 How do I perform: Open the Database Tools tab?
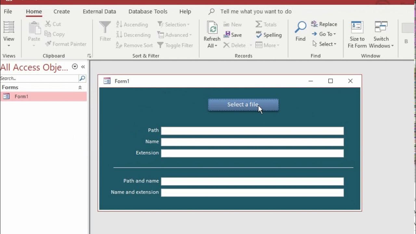(148, 11)
